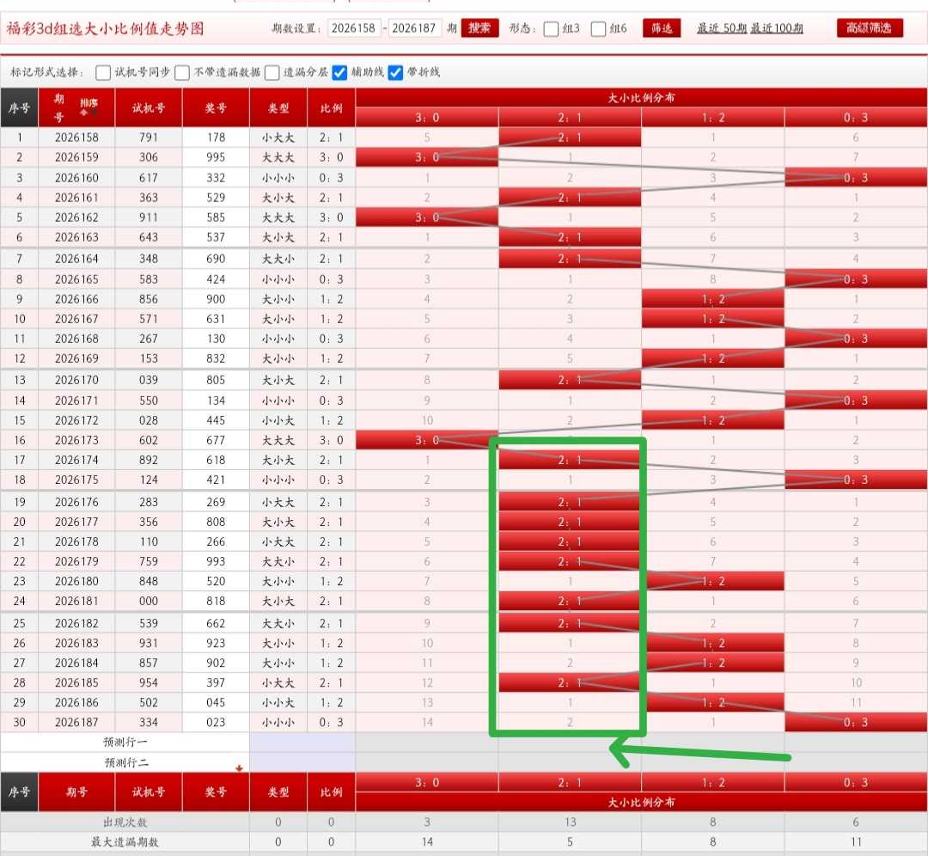
Task: Disable the 带折线 checkbox
Action: (395, 72)
